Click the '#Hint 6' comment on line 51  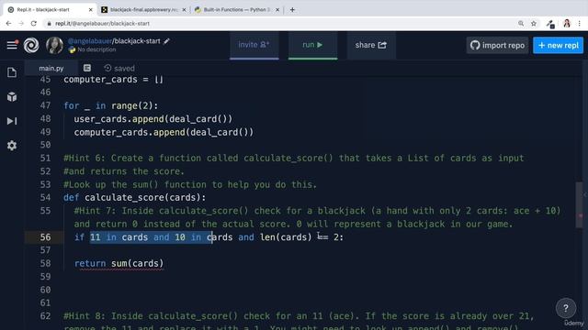294,158
